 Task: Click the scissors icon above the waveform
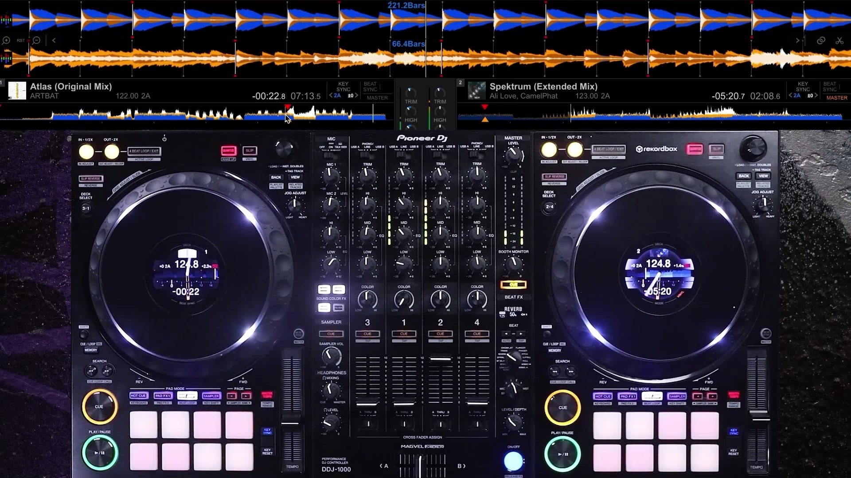point(839,40)
